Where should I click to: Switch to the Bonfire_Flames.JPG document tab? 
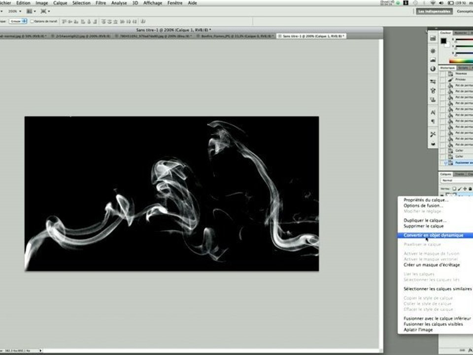coord(235,36)
